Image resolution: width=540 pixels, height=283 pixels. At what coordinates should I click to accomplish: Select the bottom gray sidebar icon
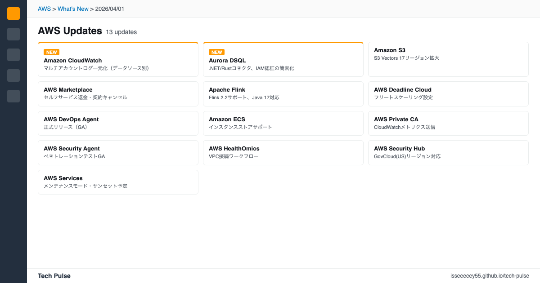13,96
